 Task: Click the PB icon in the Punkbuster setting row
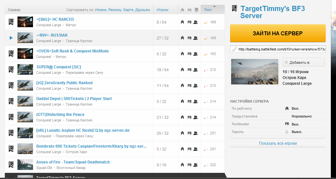287,124
